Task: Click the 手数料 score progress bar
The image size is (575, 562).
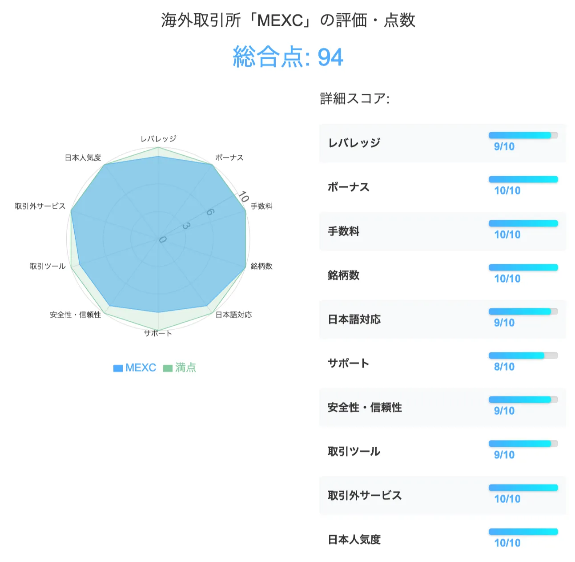Action: (523, 223)
